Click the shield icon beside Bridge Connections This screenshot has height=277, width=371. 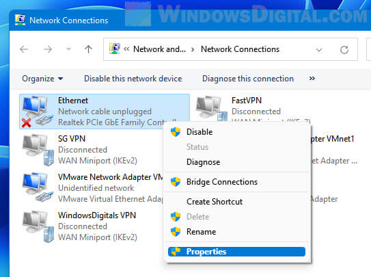(176, 182)
